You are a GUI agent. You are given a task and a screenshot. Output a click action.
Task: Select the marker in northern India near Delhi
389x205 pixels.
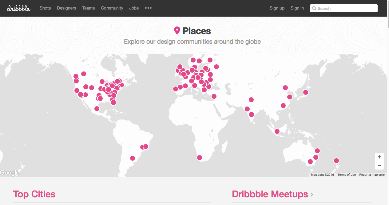pos(251,99)
